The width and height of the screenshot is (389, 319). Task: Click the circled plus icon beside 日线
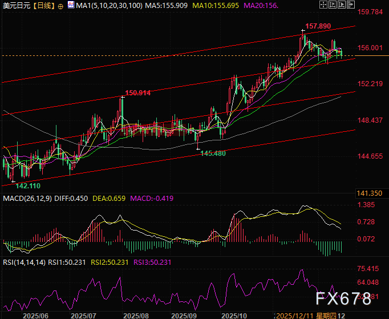60,5
